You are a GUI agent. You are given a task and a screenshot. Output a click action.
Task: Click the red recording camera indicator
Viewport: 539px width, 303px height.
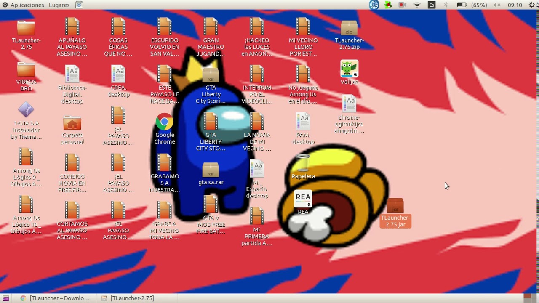[x=402, y=5]
